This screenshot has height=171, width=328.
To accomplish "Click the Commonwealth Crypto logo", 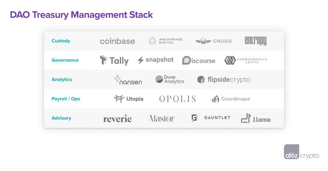I will pyautogui.click(x=245, y=60).
